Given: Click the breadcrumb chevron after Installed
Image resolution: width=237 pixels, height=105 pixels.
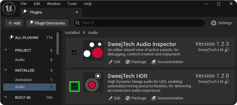Looking at the screenshot, I should click(84, 33).
